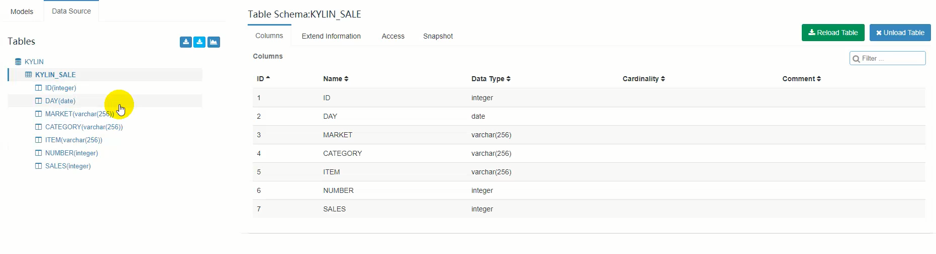The width and height of the screenshot is (936, 254).
Task: Click the column icon beside ID(integer)
Action: pyautogui.click(x=38, y=88)
